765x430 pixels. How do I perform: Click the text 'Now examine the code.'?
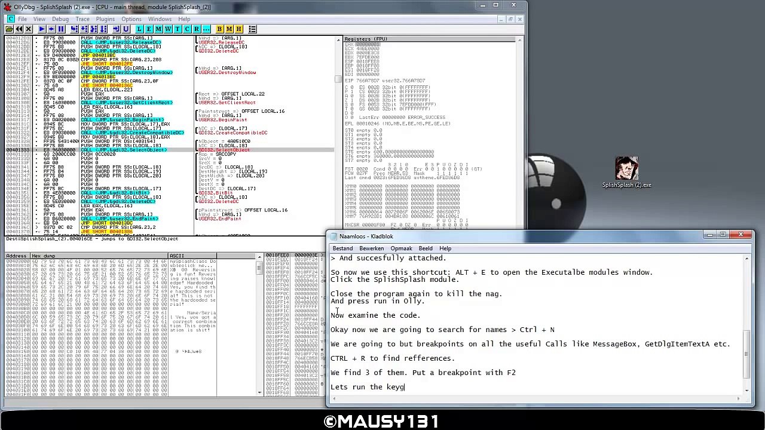[x=375, y=315]
